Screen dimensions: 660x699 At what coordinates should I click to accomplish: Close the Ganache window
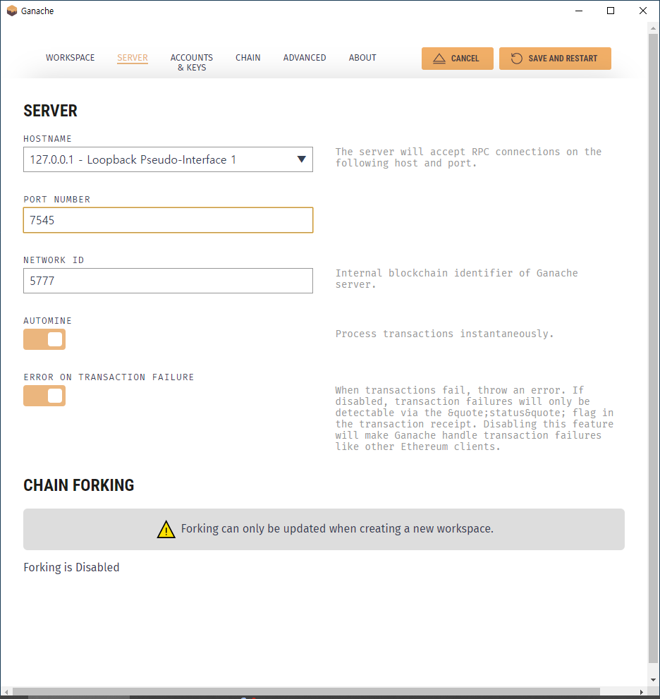click(642, 11)
